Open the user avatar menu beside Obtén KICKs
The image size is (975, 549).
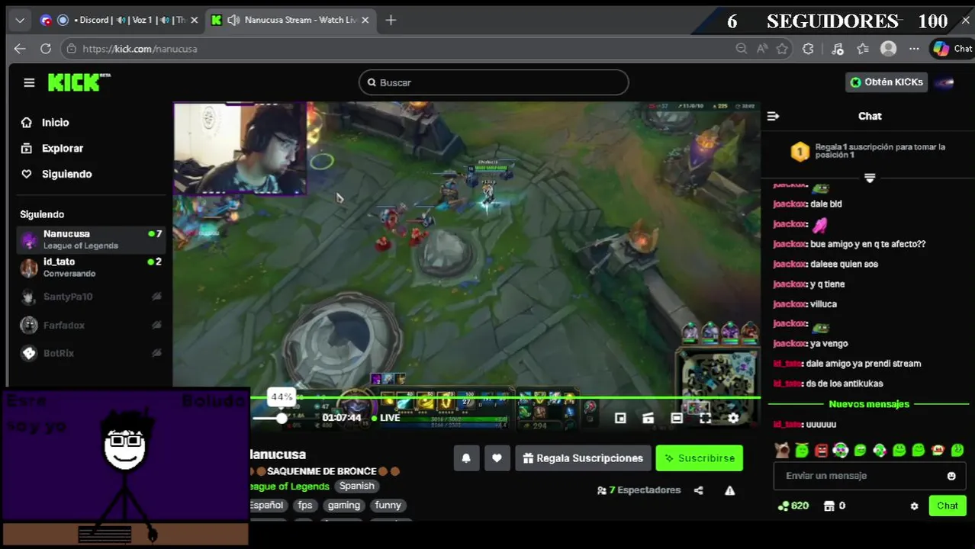[x=944, y=82]
